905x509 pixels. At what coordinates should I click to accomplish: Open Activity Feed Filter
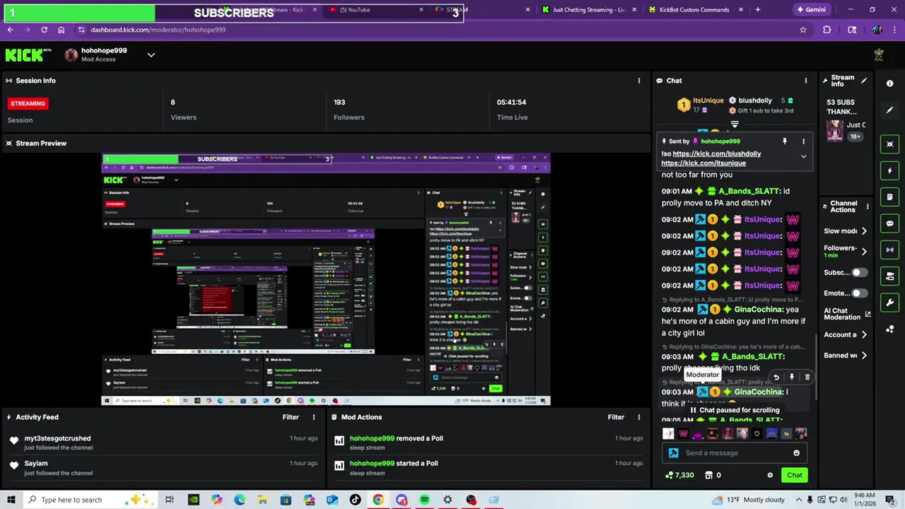[x=291, y=417]
